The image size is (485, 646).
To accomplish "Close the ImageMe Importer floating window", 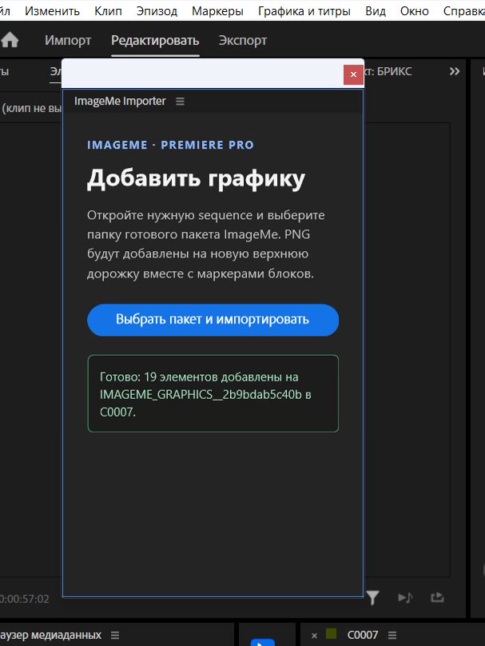I will point(353,74).
